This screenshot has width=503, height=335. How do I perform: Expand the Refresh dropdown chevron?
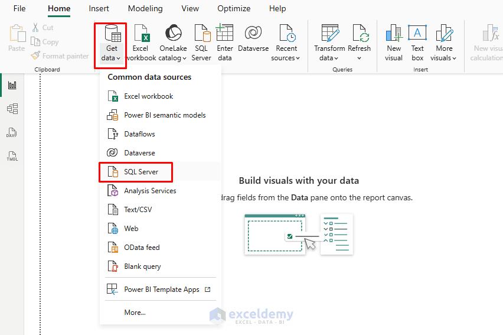[360, 58]
